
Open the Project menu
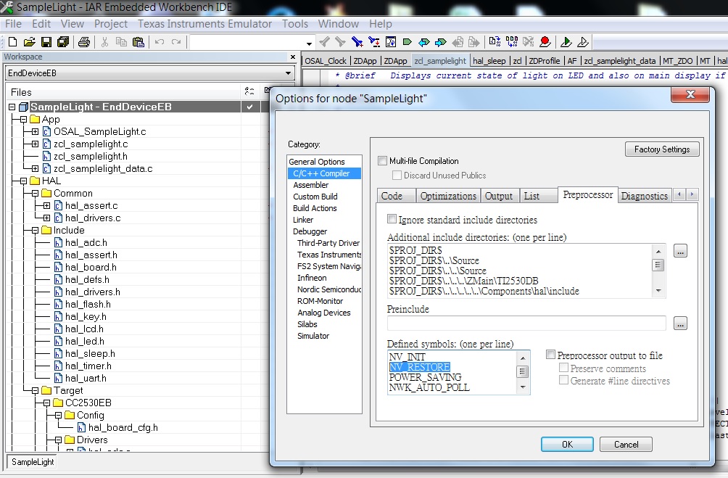point(110,24)
